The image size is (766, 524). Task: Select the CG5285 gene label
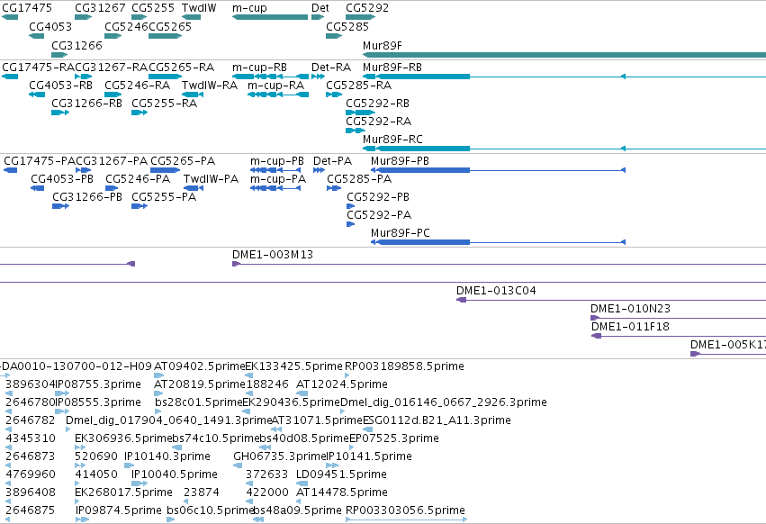point(347,26)
